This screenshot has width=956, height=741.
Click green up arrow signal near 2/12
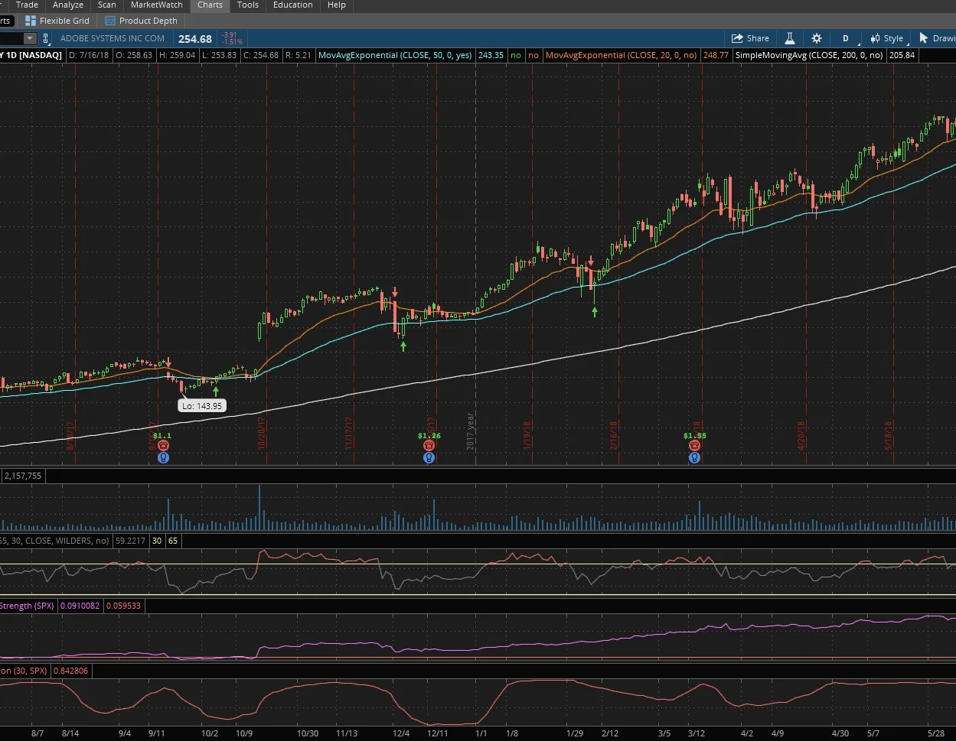pos(595,311)
